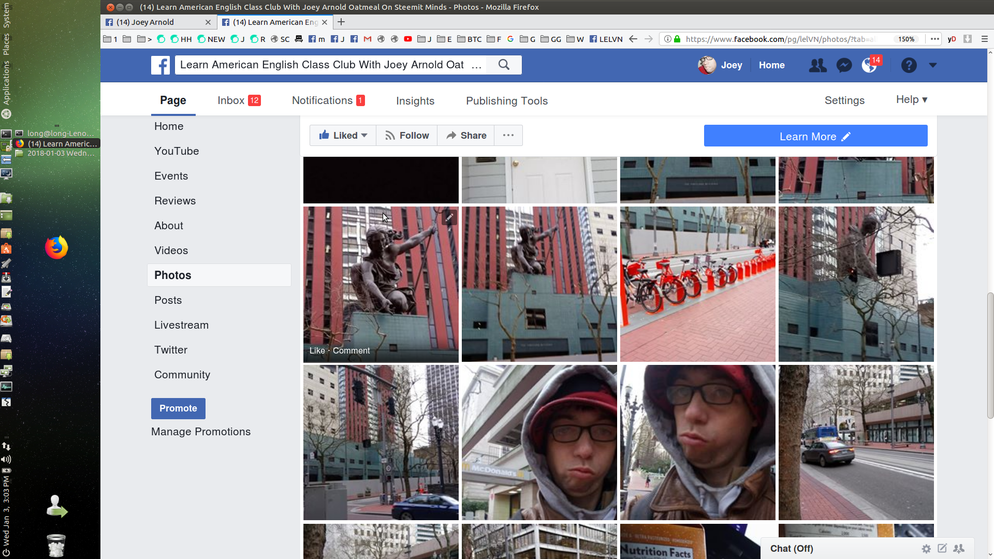Click the Promote button

pos(178,408)
